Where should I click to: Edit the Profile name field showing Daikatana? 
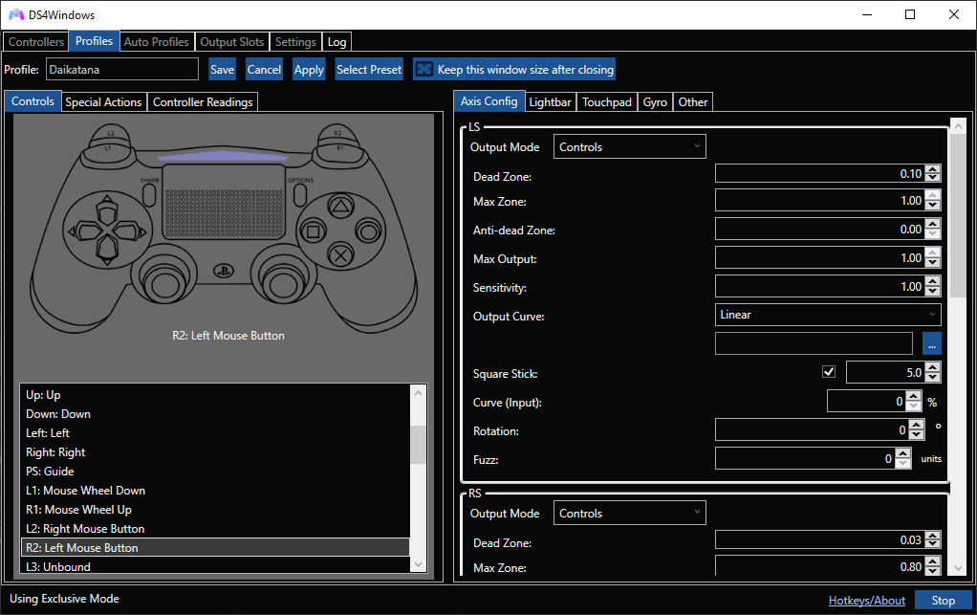point(122,68)
